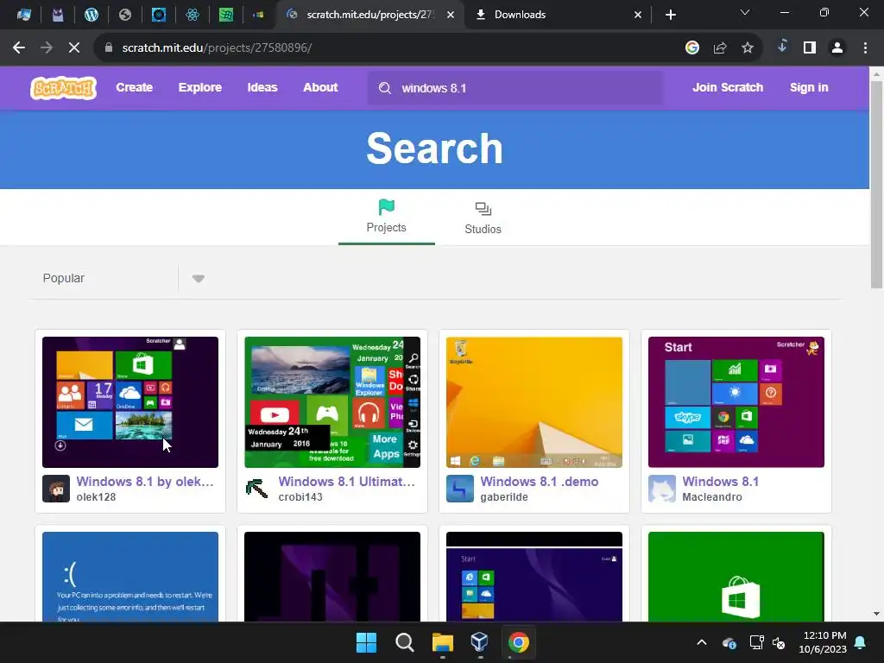Viewport: 884px width, 663px height.
Task: Open the Chrome profile icon
Action: point(837,48)
